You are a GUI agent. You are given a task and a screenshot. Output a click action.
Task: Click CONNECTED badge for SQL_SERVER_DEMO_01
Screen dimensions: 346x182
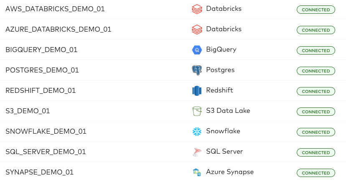316,152
